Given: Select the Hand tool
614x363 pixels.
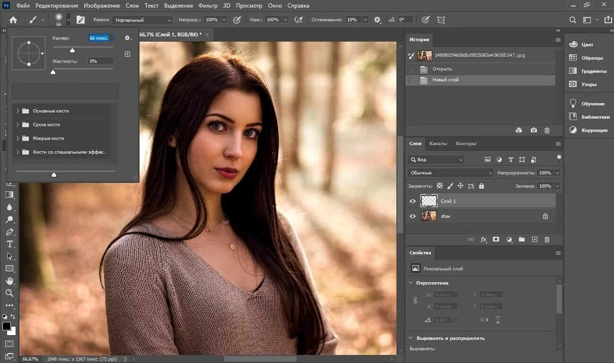Looking at the screenshot, I should pos(9,281).
